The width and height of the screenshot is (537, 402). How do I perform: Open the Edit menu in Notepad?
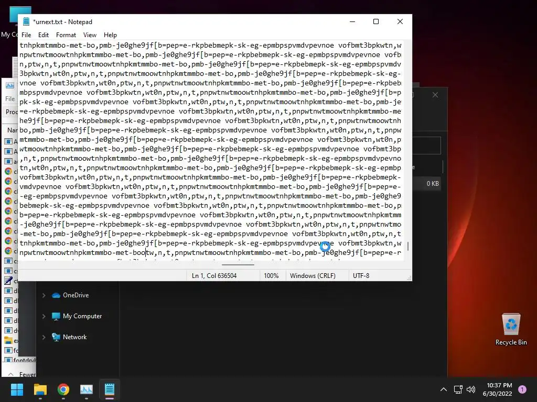[43, 35]
